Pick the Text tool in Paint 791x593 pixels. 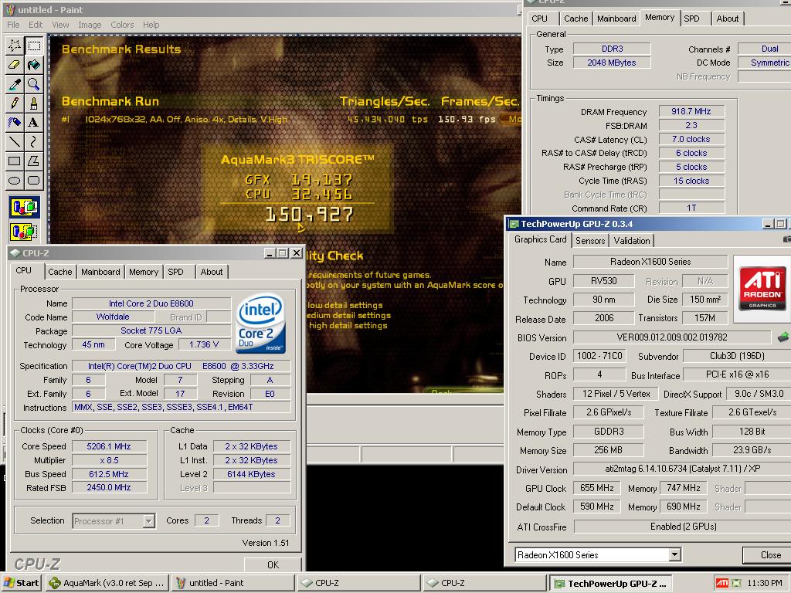34,123
